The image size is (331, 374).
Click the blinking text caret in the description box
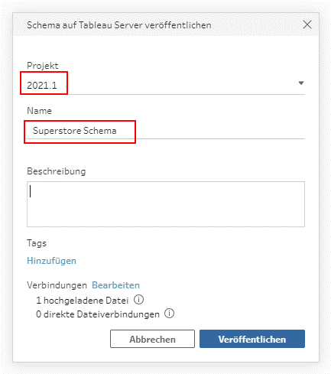pyautogui.click(x=31, y=191)
